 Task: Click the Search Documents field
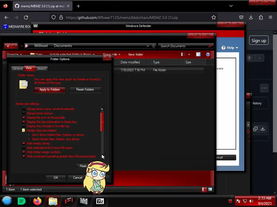(186, 46)
